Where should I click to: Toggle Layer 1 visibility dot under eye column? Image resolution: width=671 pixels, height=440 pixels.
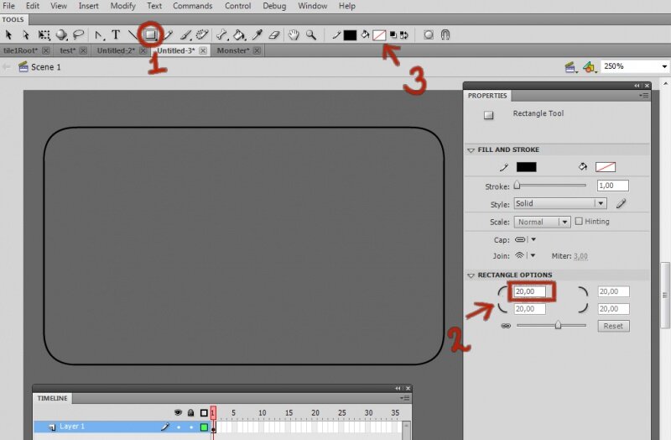178,427
